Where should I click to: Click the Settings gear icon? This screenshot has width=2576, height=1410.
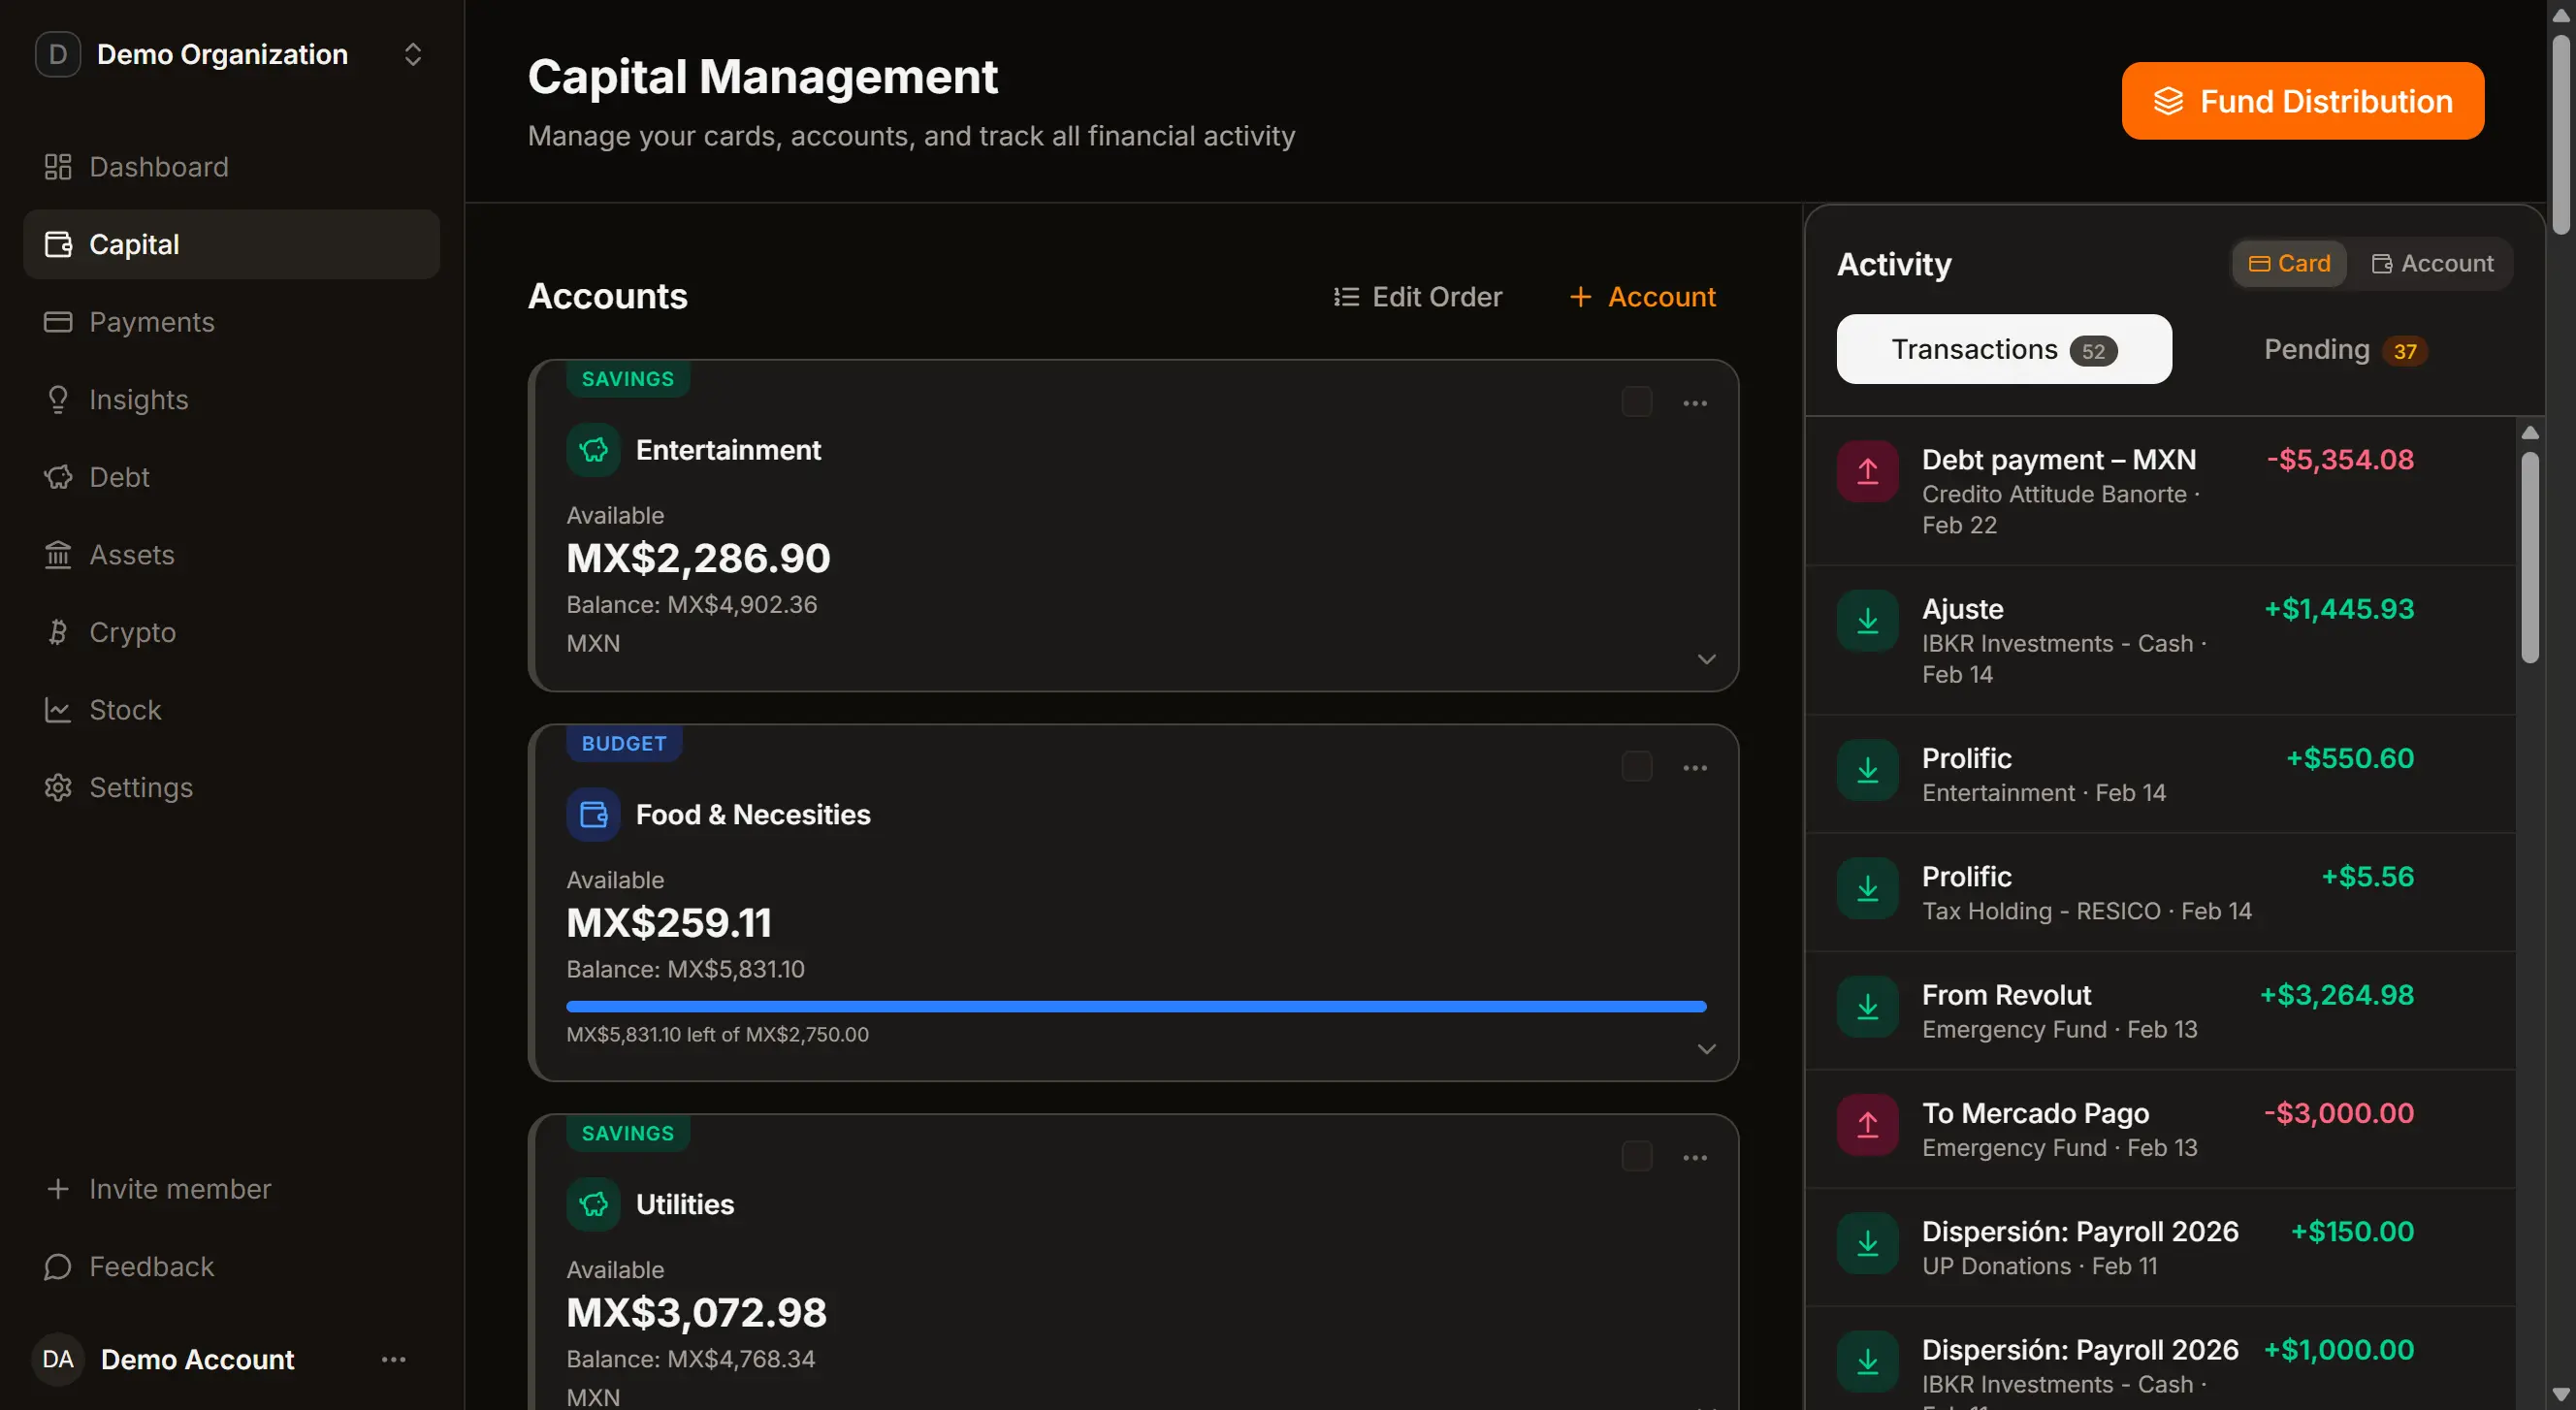point(58,787)
